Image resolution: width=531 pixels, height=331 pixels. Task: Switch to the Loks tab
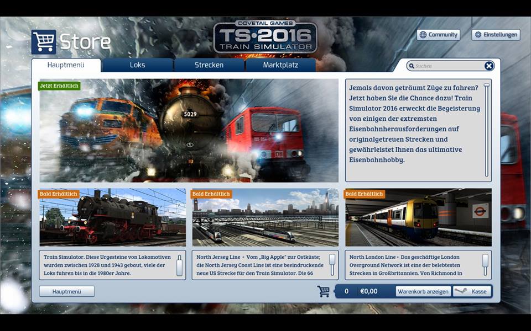(138, 65)
